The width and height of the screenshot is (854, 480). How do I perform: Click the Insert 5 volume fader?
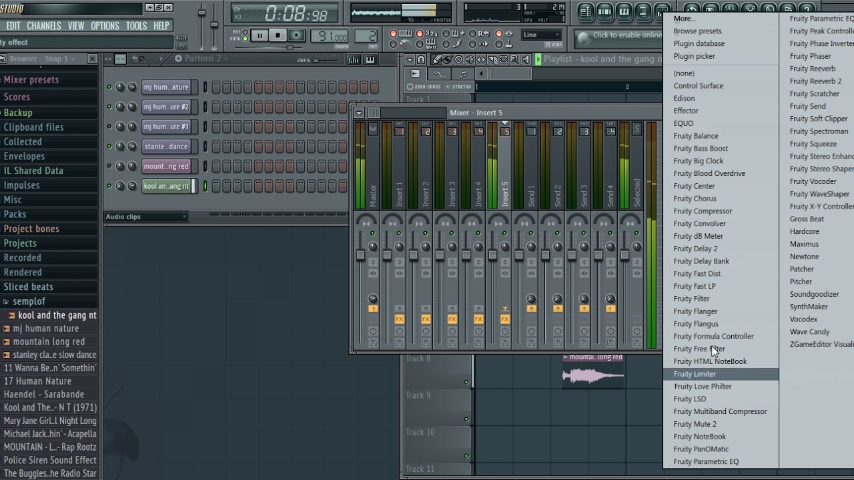(492, 255)
